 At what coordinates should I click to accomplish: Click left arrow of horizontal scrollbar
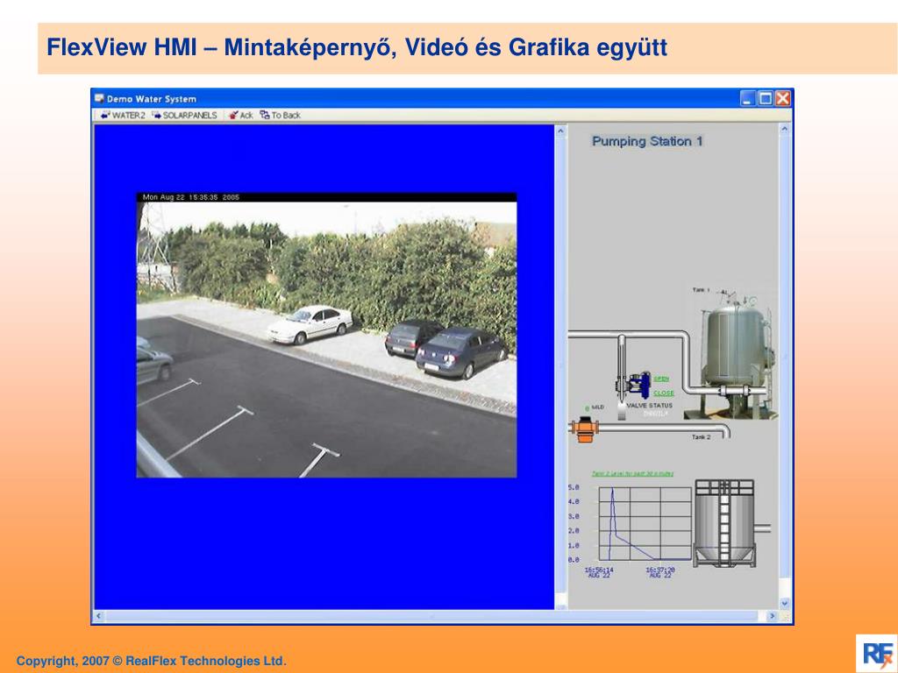point(98,616)
